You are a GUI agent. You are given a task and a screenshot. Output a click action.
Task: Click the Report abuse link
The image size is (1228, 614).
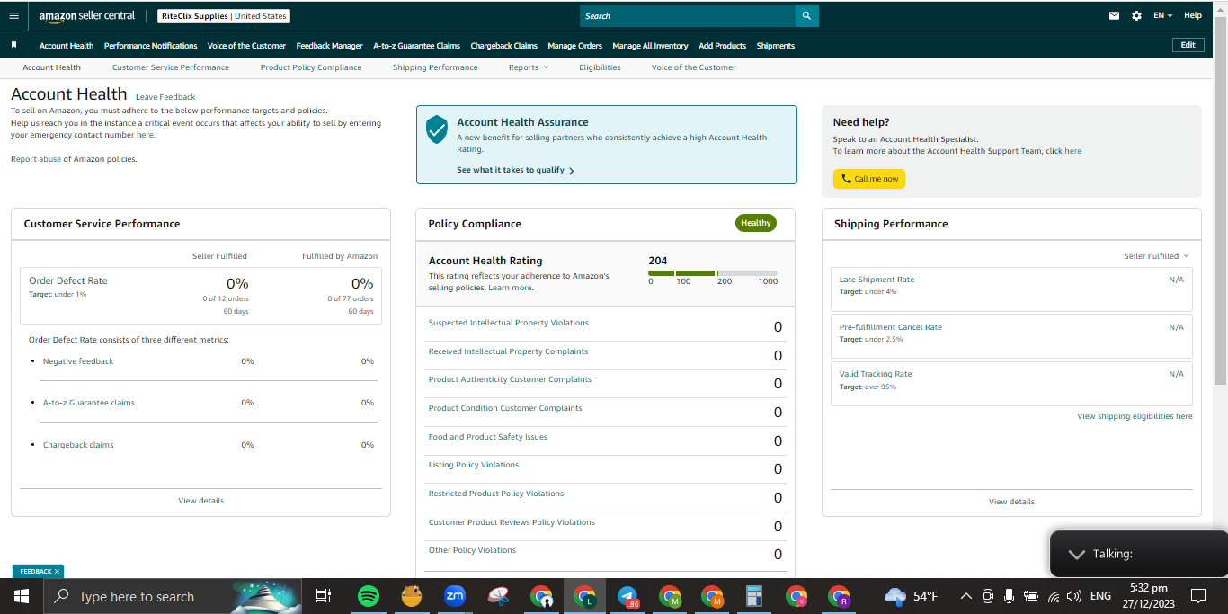pos(36,159)
